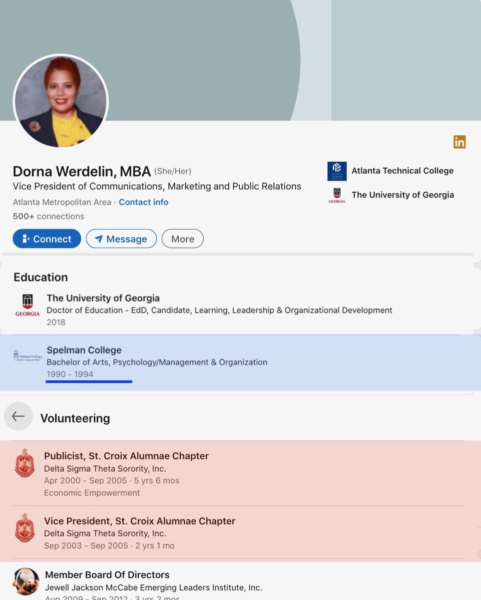Open the Contact info link
The image size is (481, 600).
pos(144,202)
